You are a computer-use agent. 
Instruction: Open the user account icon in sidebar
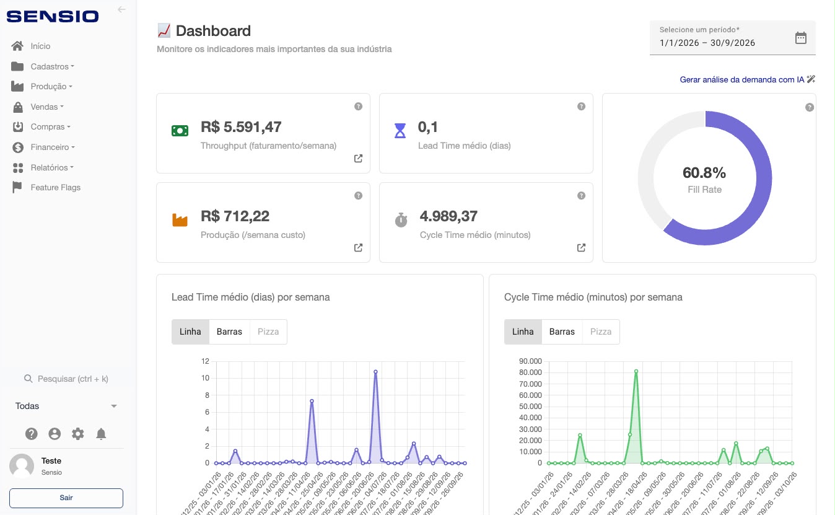pos(55,434)
